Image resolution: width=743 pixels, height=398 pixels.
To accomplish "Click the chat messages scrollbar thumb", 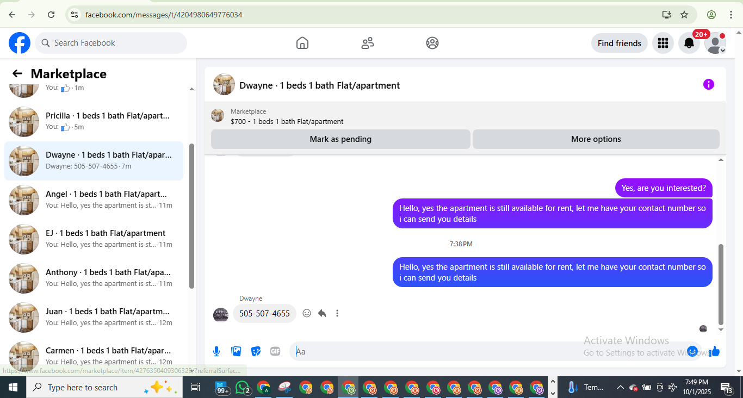I will [x=721, y=284].
